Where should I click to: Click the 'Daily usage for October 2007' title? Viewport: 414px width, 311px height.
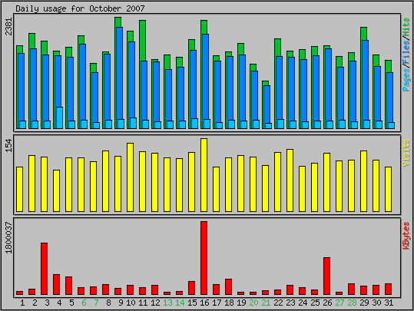pos(80,8)
